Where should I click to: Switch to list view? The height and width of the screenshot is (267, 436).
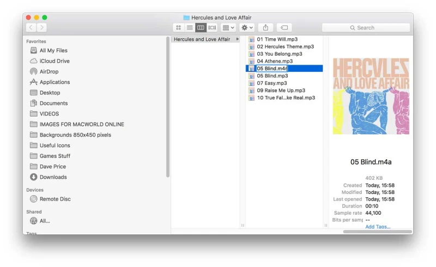(x=190, y=27)
